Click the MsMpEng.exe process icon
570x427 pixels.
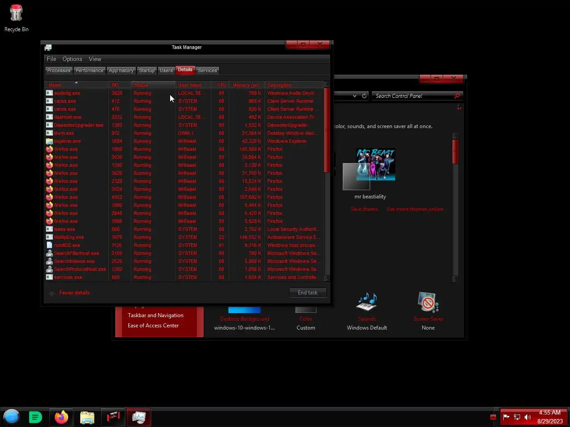(x=49, y=237)
